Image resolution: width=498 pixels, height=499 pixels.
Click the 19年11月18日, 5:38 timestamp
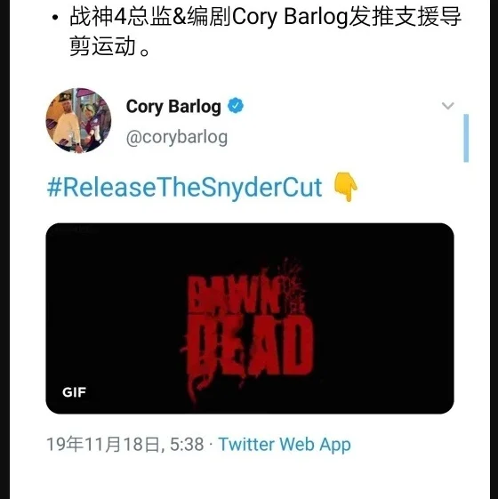[125, 444]
